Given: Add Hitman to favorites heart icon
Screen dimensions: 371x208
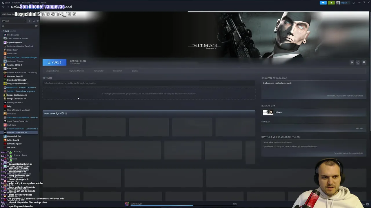Looking at the screenshot, I should coord(364,62).
